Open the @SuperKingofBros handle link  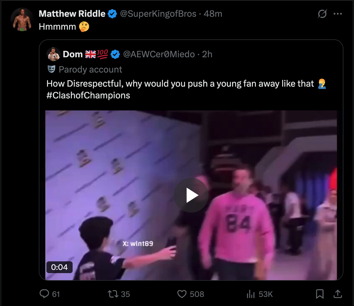click(158, 14)
